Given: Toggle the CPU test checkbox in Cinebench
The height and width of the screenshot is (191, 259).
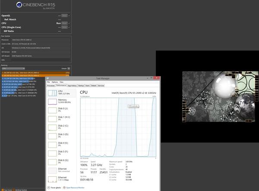Looking at the screenshot, I should pos(69,23).
